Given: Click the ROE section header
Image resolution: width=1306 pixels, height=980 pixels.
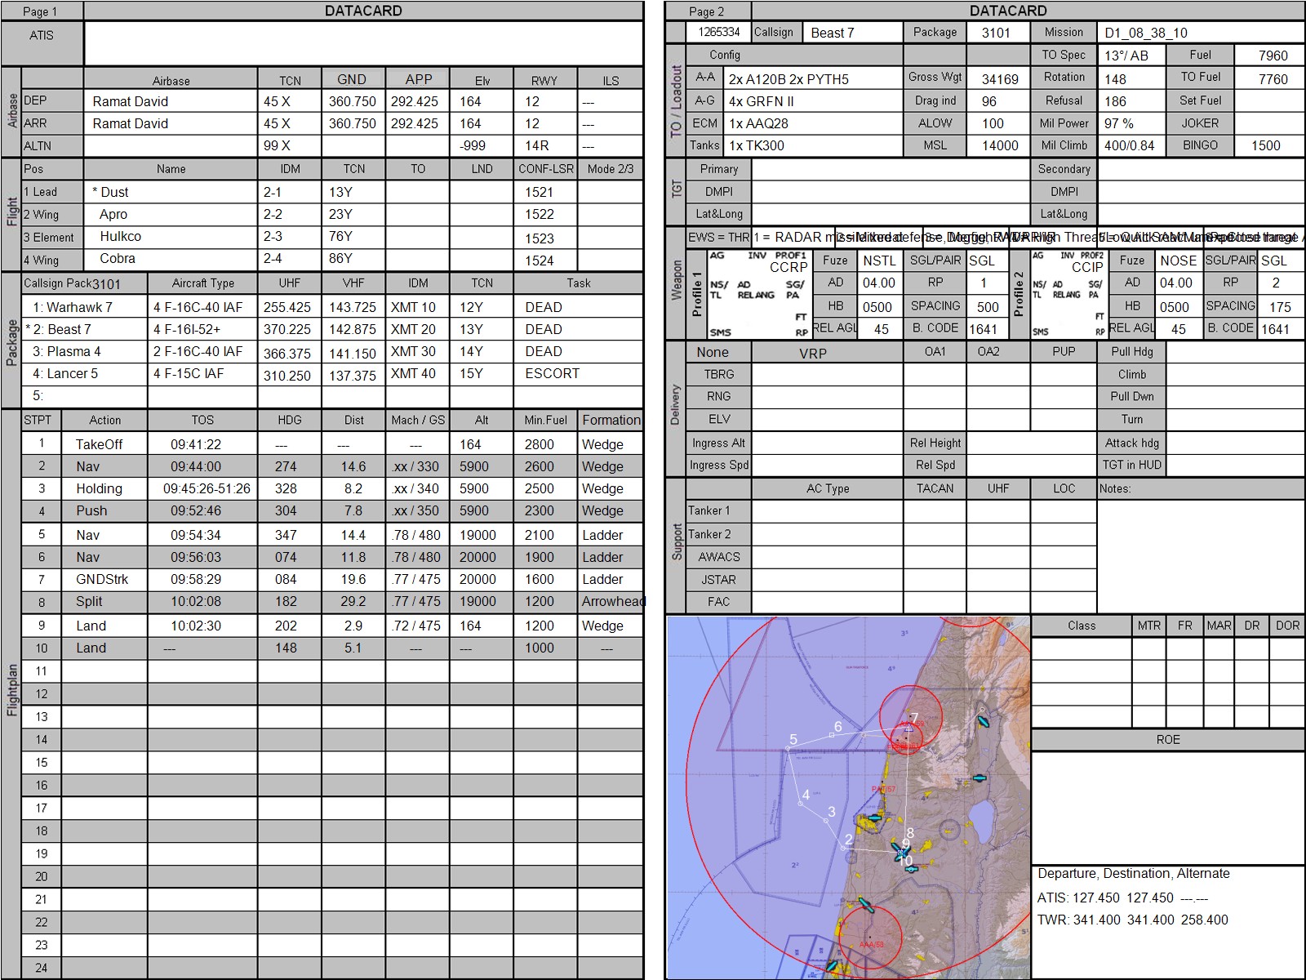Looking at the screenshot, I should (x=1167, y=740).
